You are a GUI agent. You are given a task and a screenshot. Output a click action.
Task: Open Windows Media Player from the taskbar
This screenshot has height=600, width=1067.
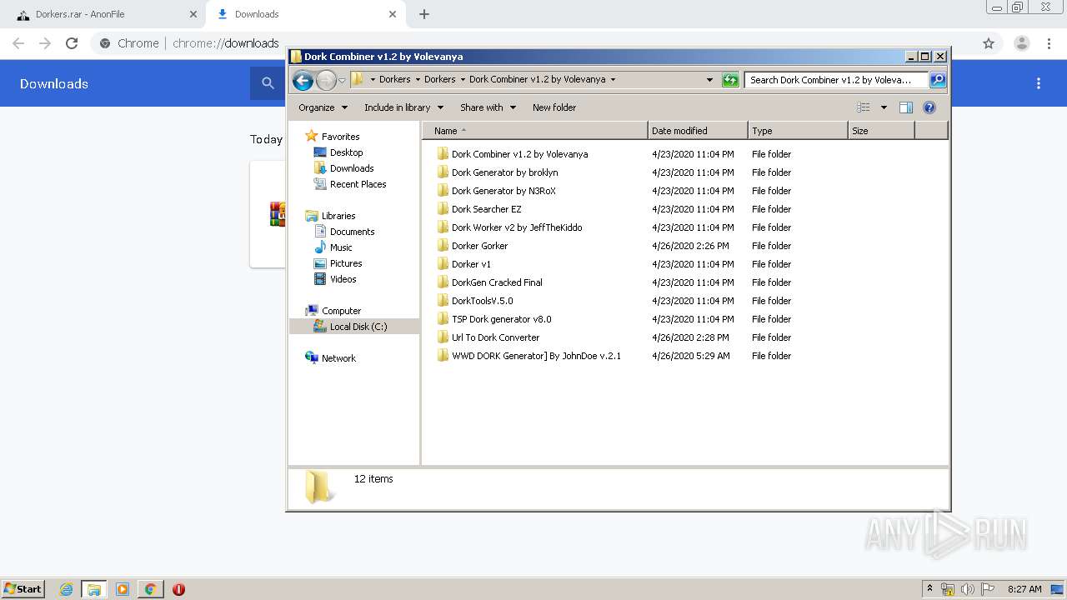(122, 589)
